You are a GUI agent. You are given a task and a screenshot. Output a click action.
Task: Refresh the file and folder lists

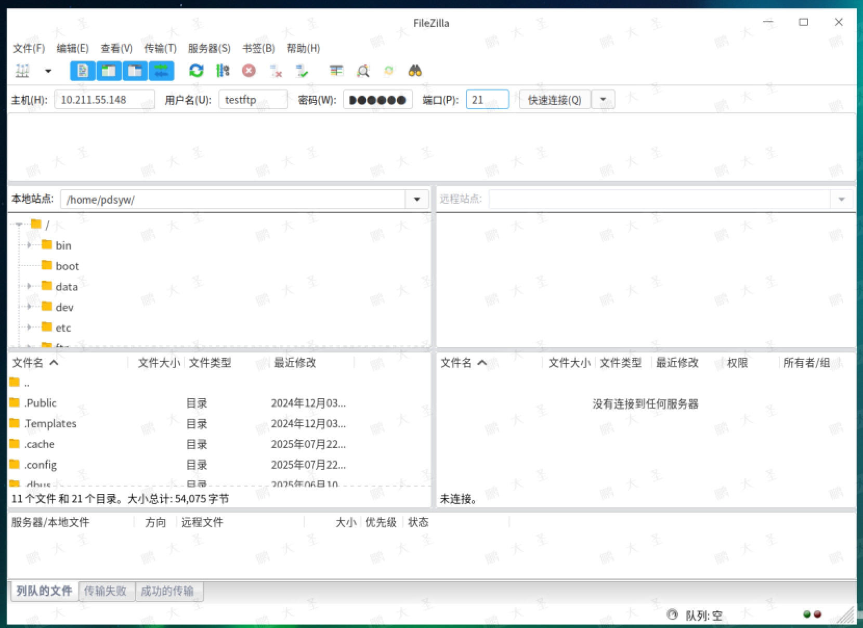tap(196, 71)
